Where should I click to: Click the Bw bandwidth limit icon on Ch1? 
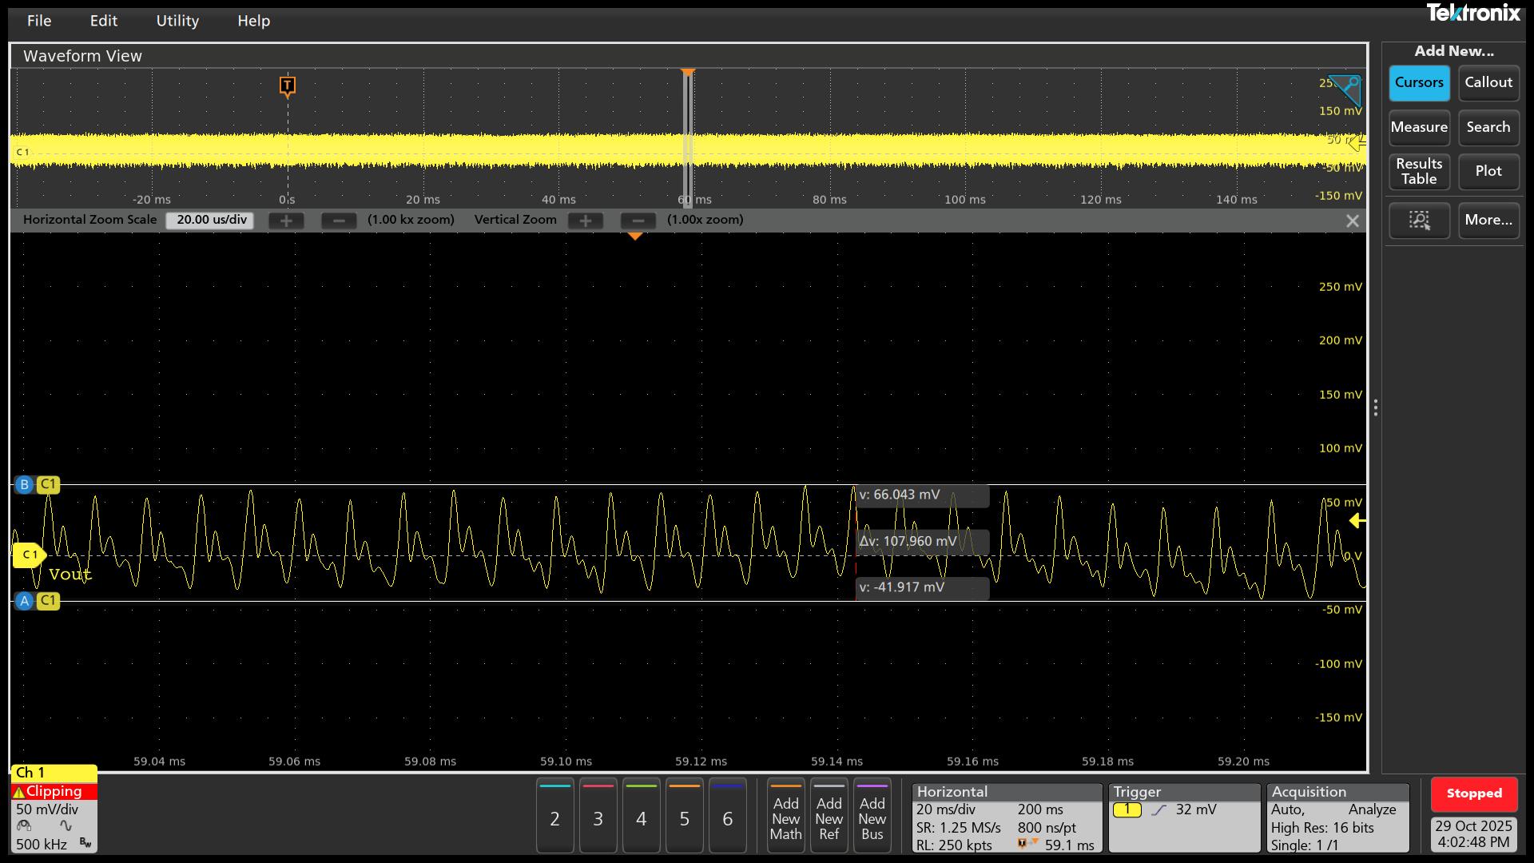click(x=85, y=843)
